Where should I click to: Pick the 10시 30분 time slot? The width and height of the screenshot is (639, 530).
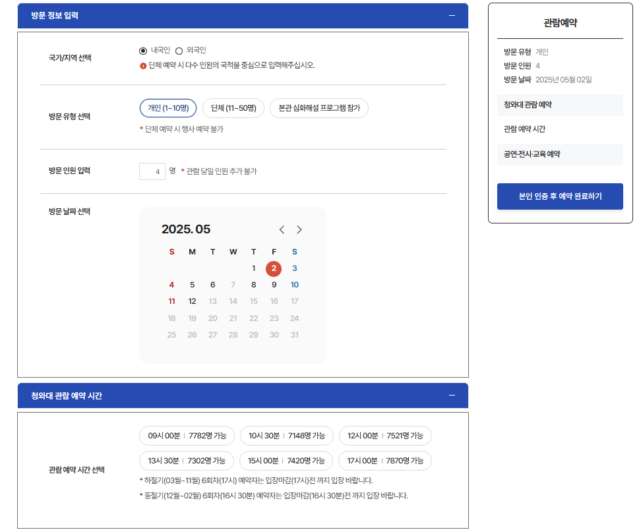point(286,436)
